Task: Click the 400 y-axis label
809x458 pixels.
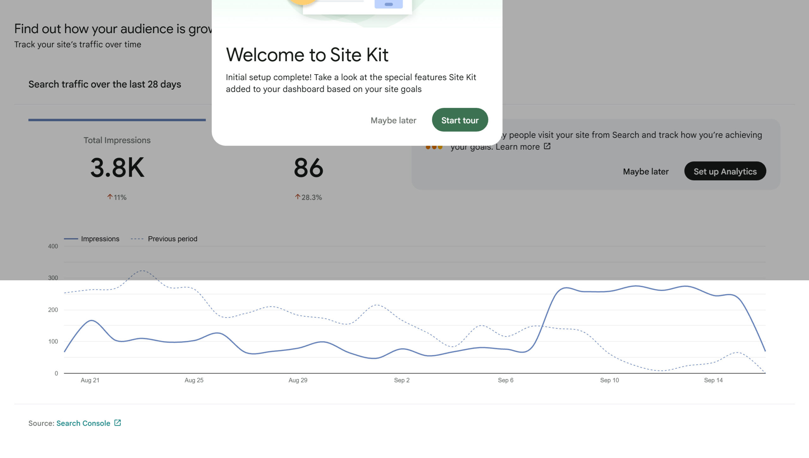Action: pos(53,246)
